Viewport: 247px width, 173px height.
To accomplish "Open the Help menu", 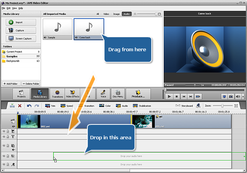I will tap(21, 8).
